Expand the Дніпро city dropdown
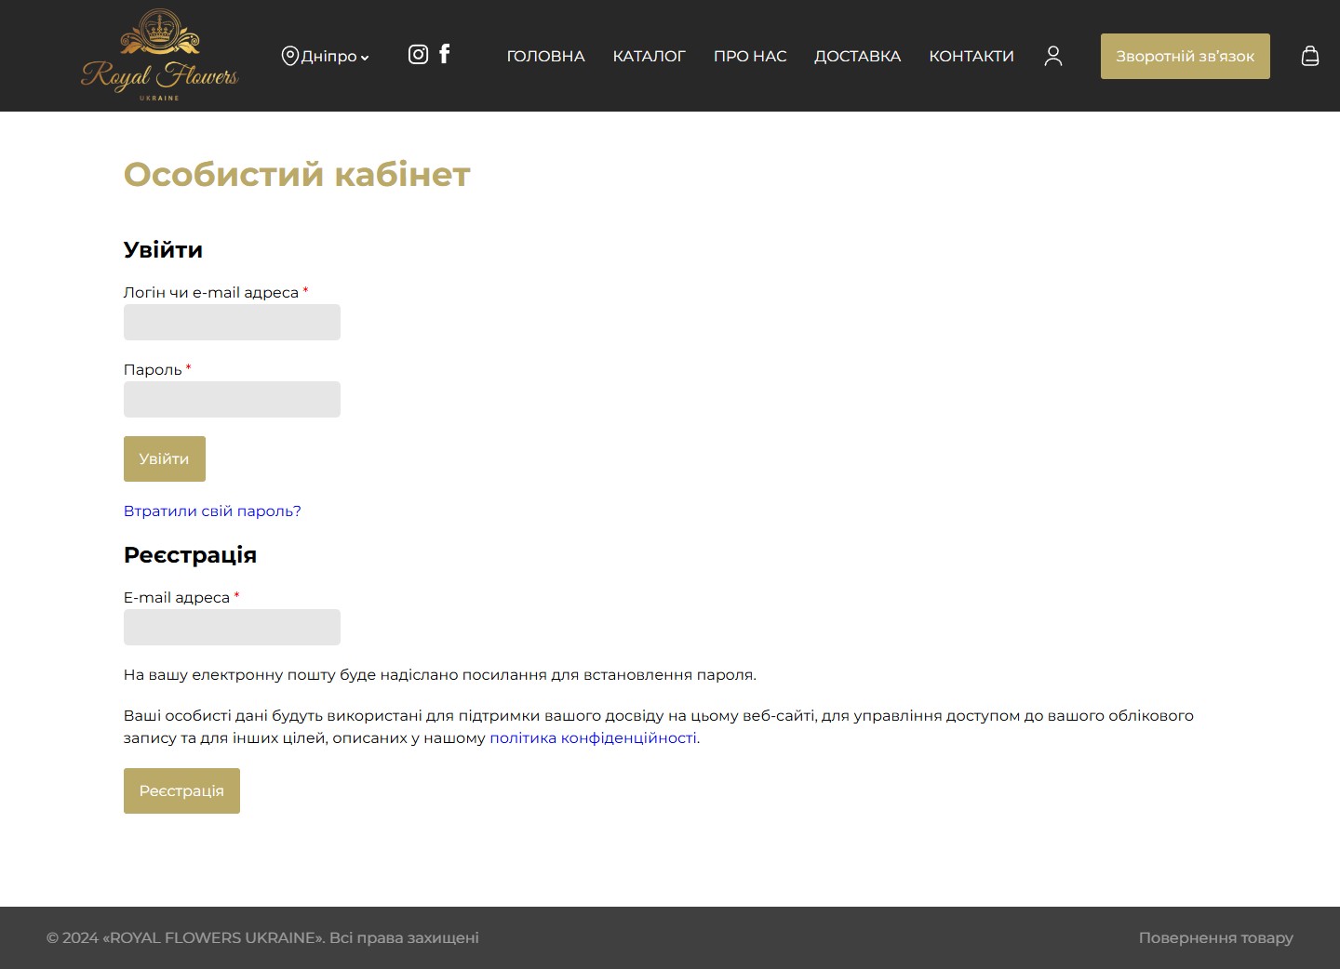The image size is (1340, 969). pyautogui.click(x=335, y=57)
